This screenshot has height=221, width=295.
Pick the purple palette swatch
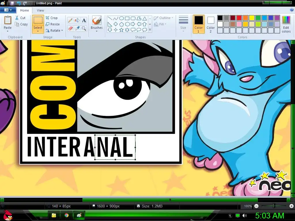pos(277,18)
